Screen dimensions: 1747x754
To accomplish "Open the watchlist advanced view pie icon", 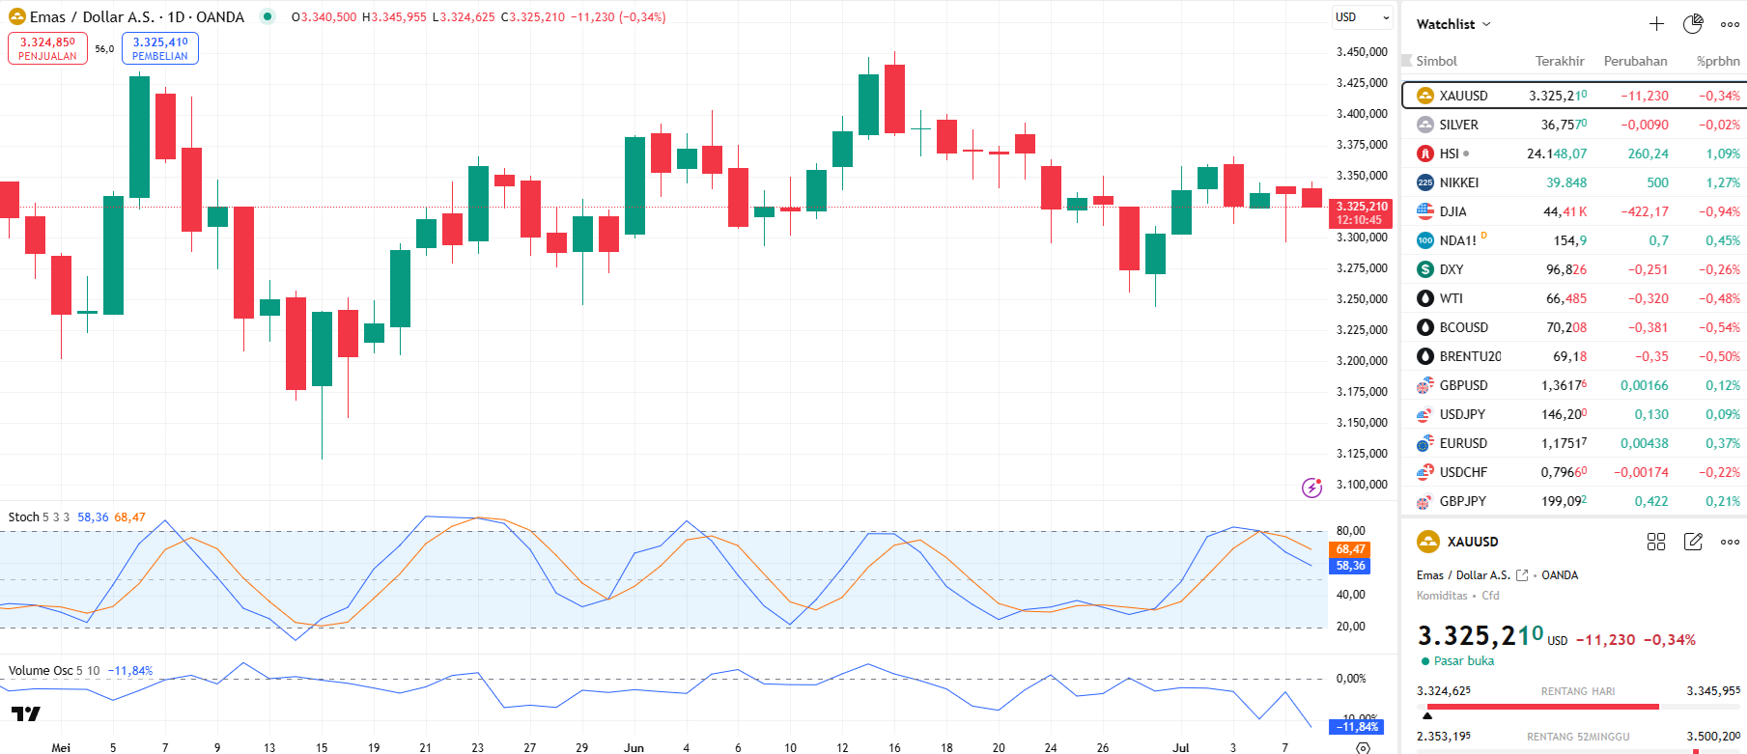I will (x=1693, y=24).
